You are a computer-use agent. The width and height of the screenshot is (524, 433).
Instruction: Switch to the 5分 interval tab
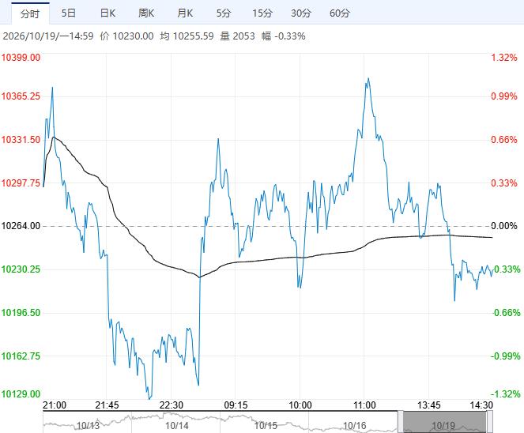pyautogui.click(x=224, y=13)
